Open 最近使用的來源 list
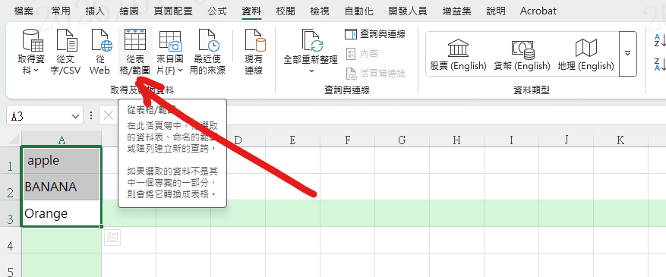This screenshot has width=666, height=277. click(x=207, y=52)
